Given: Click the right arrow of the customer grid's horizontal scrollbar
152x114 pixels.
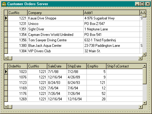Looking at the screenshot, I should [x=140, y=58].
